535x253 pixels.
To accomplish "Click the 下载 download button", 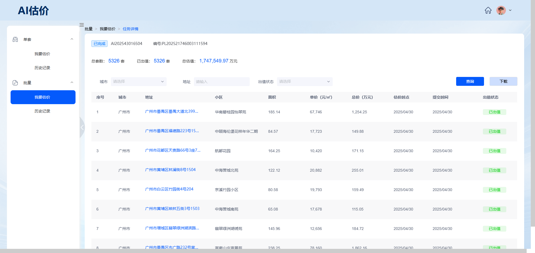I will [503, 81].
